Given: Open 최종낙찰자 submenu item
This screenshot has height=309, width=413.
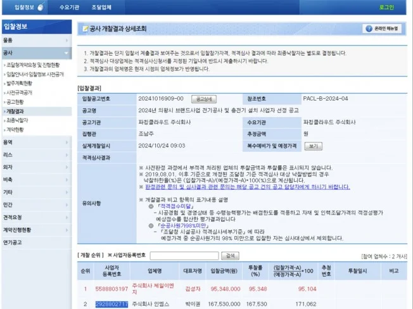Looking at the screenshot, I should click(17, 120).
